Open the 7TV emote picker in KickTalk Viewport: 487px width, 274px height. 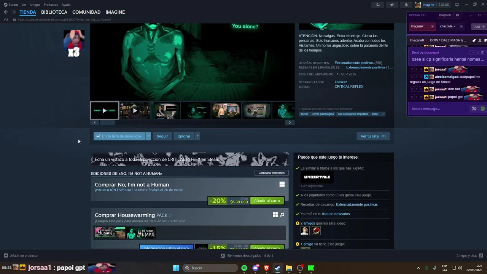pyautogui.click(x=474, y=109)
